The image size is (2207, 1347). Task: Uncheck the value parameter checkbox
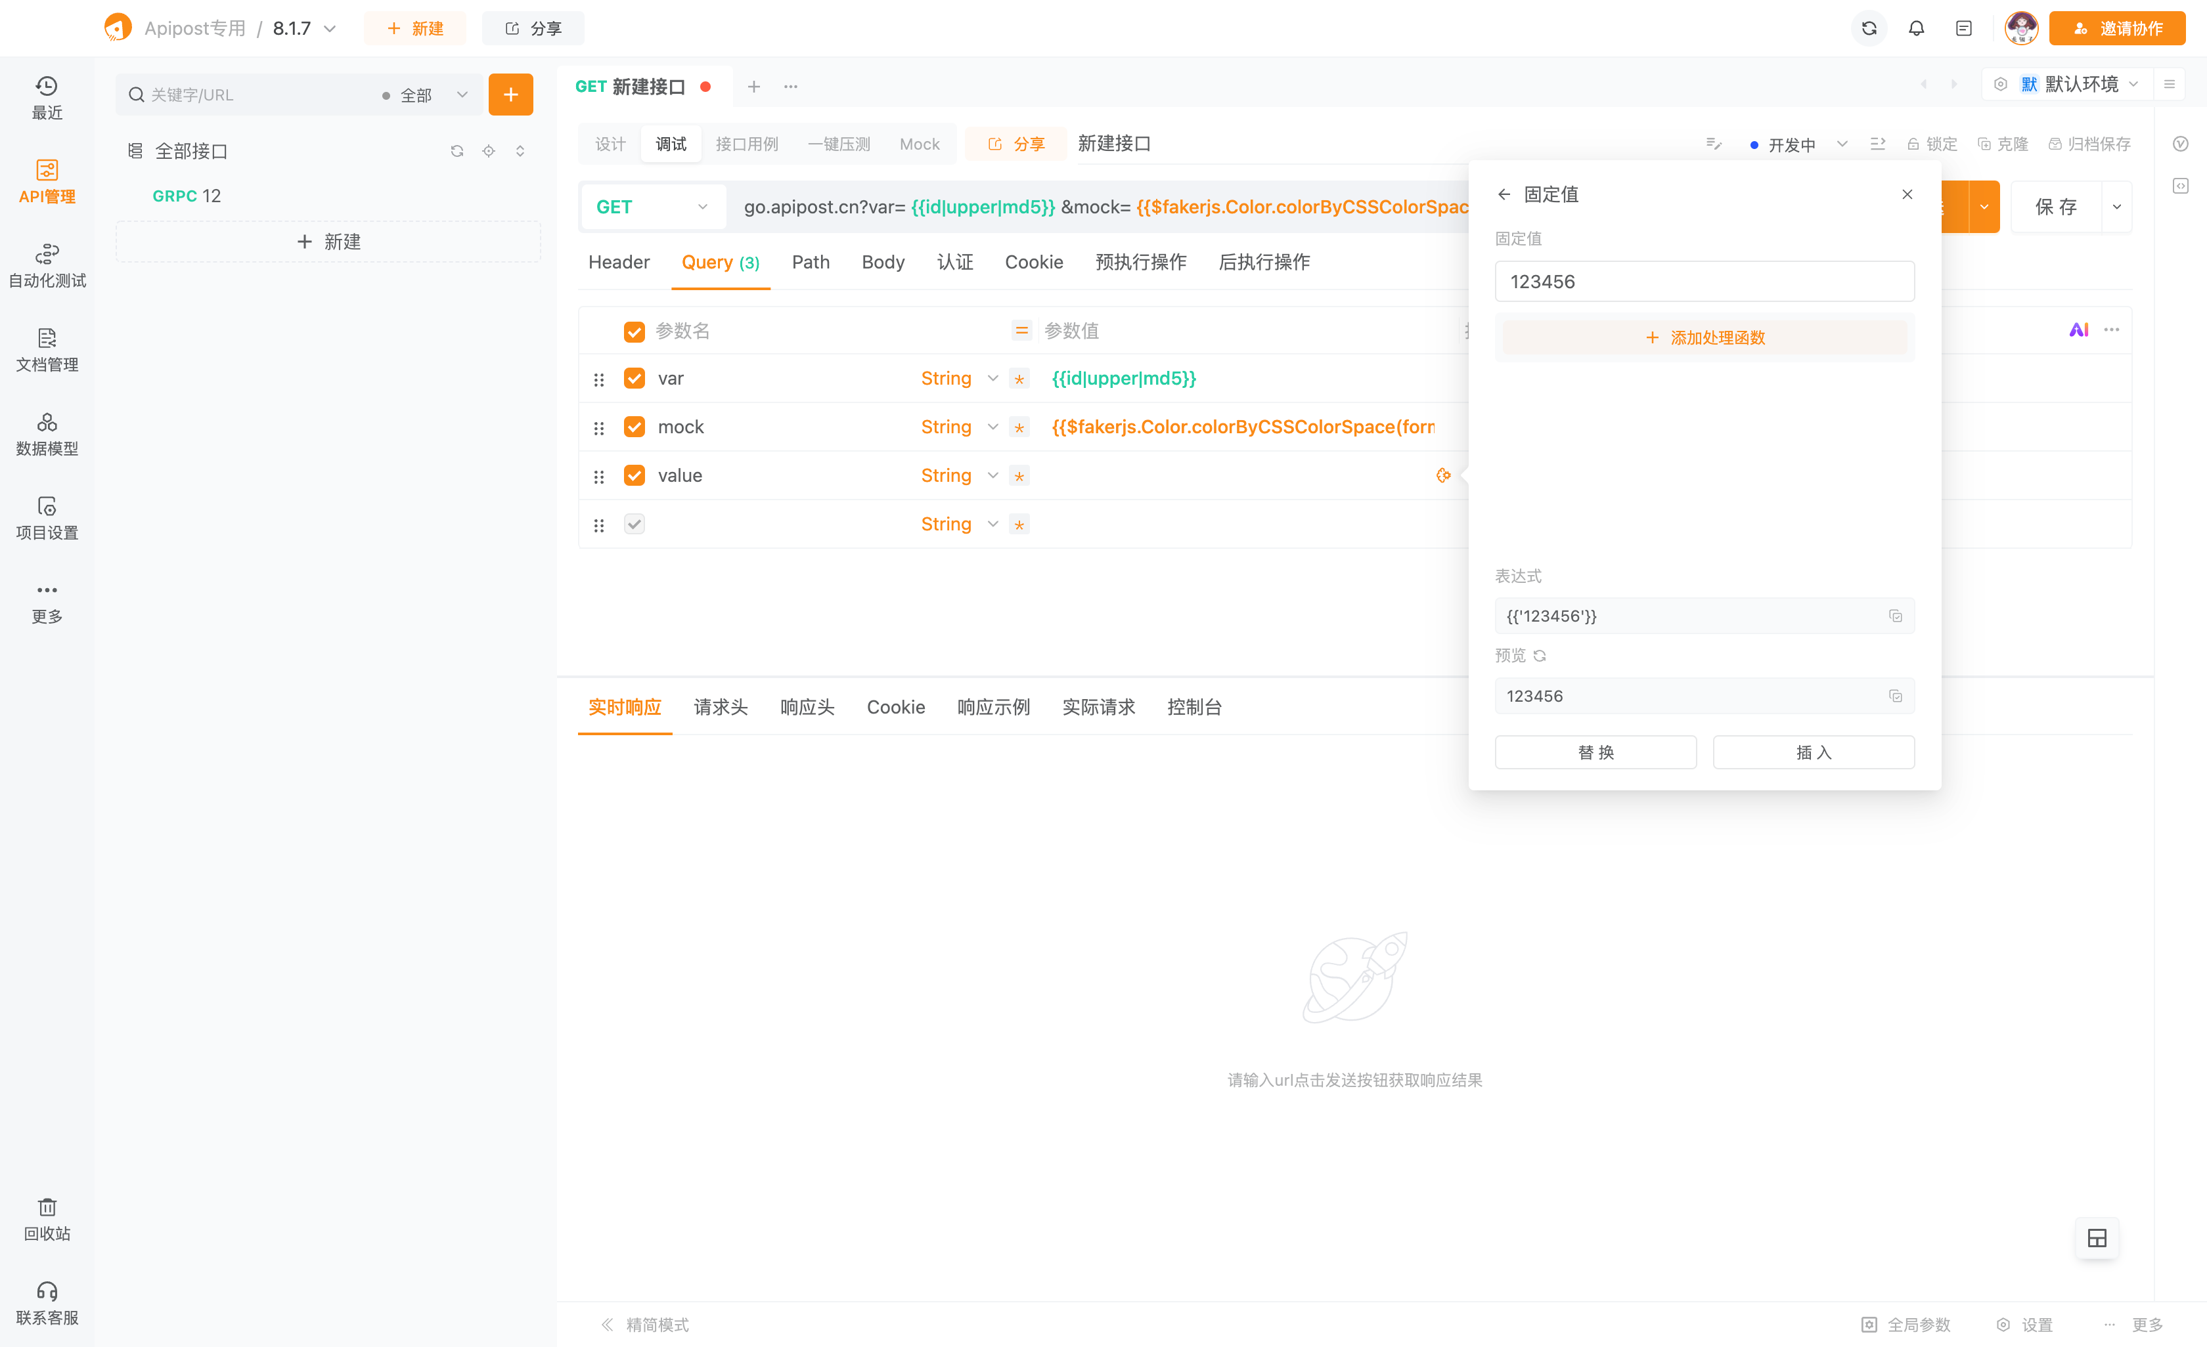(x=634, y=475)
